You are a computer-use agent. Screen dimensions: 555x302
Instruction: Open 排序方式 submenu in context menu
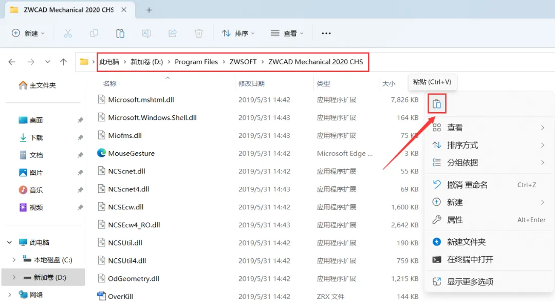[x=489, y=145]
